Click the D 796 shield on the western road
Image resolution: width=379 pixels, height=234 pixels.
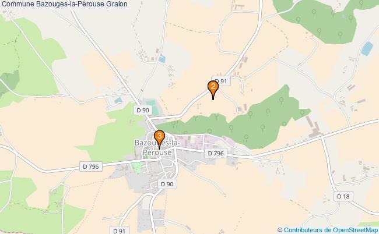coord(91,166)
